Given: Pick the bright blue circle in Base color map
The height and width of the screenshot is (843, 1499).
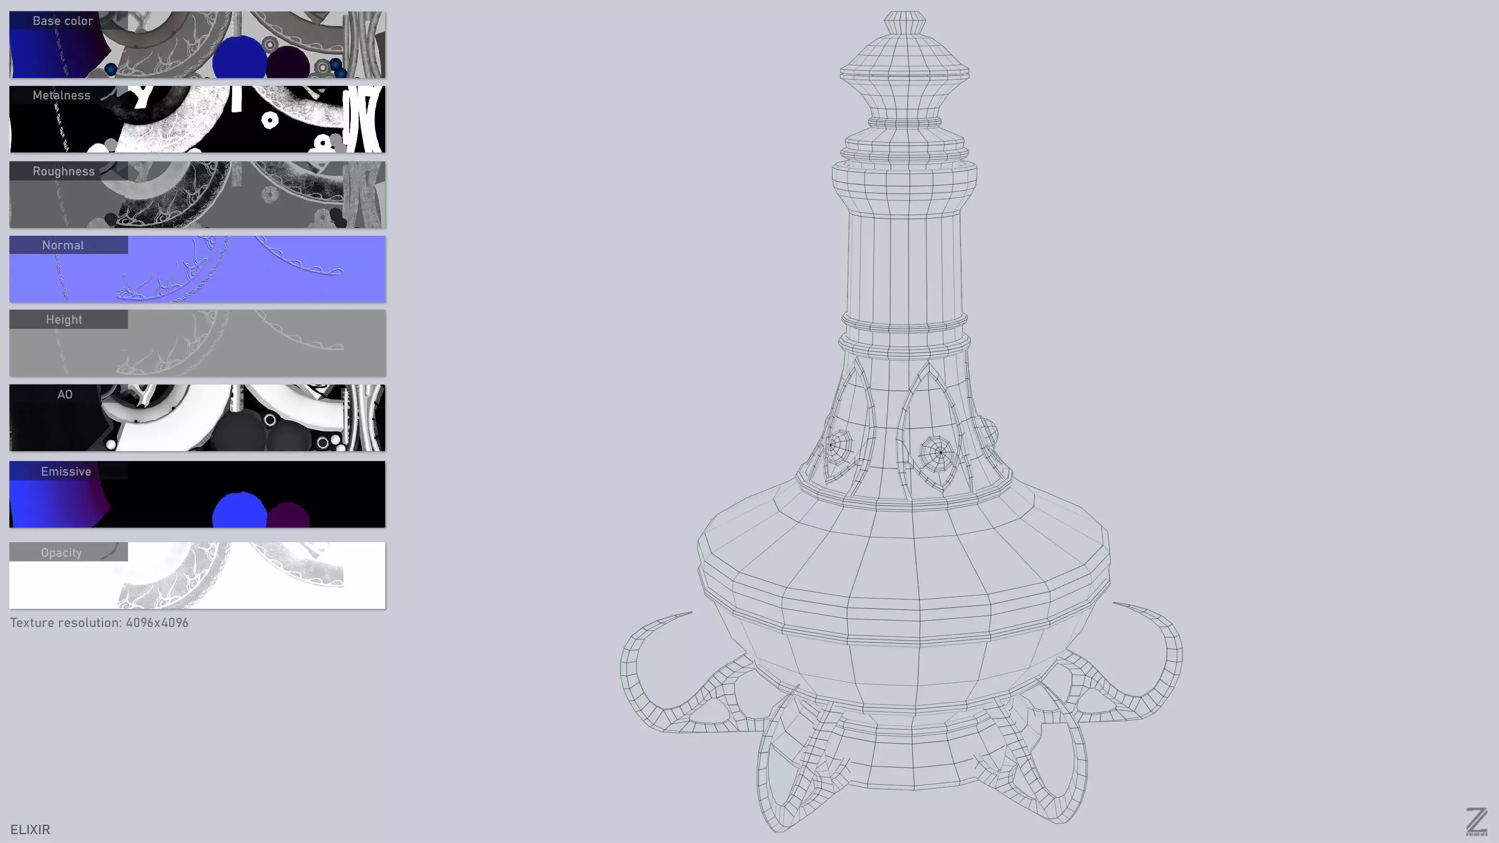Looking at the screenshot, I should coord(239,57).
